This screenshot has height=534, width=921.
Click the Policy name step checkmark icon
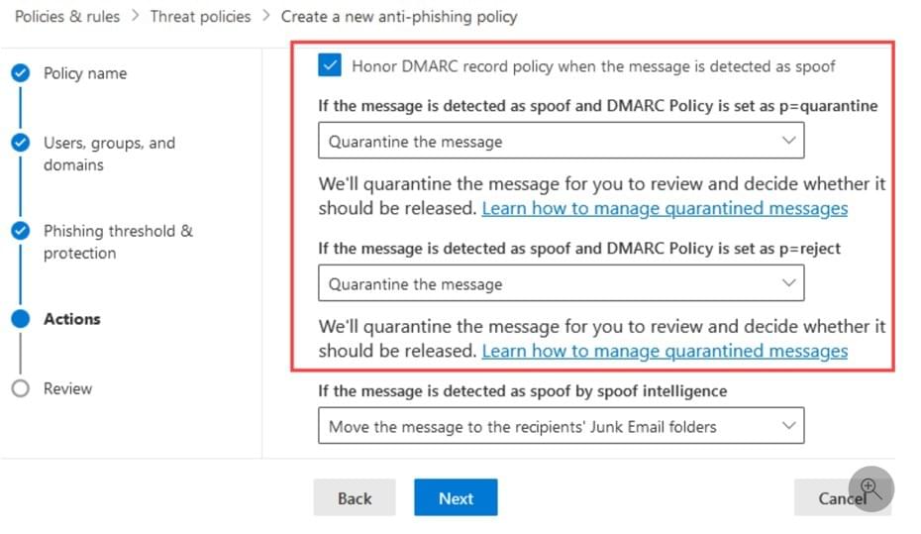(20, 73)
